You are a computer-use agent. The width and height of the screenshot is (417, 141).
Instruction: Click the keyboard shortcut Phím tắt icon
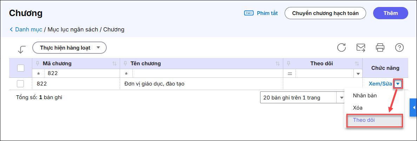[249, 13]
